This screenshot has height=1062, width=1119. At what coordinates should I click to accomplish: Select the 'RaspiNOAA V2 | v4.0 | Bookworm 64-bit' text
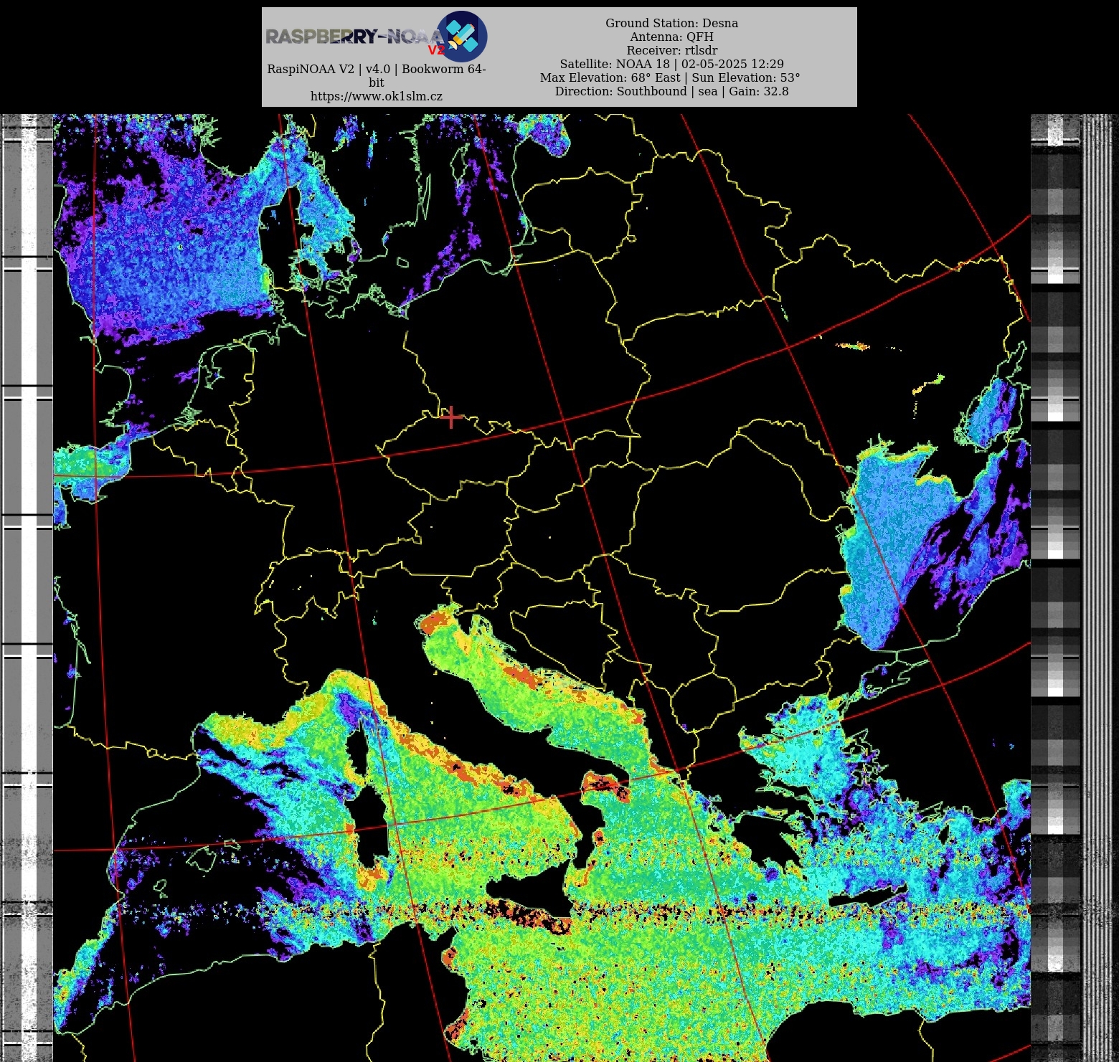(377, 75)
